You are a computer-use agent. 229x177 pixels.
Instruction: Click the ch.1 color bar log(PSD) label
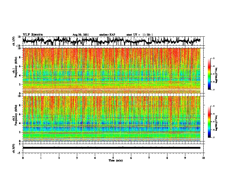pos(217,75)
